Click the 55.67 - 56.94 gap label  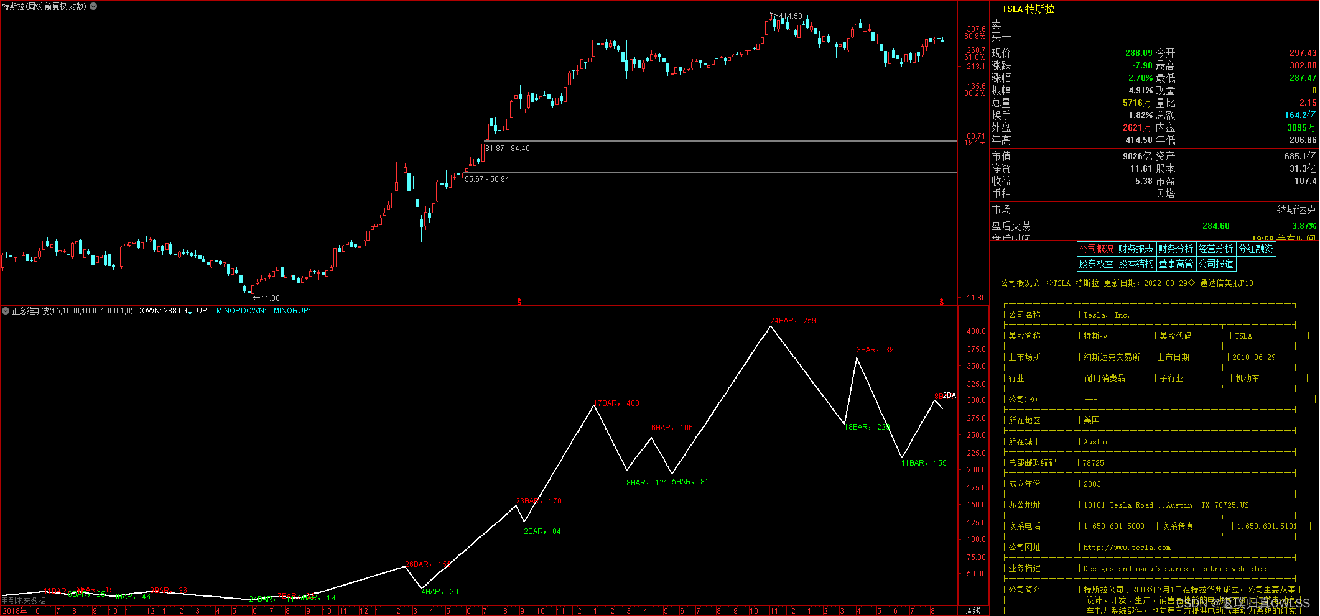(x=487, y=179)
